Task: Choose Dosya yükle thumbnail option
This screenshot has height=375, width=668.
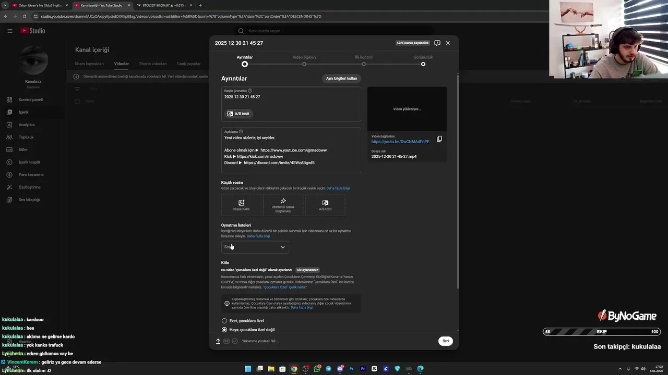Action: tap(241, 205)
